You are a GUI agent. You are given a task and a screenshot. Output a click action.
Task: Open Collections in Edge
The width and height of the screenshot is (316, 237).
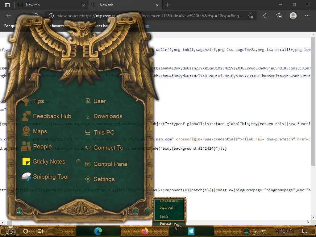click(x=279, y=16)
